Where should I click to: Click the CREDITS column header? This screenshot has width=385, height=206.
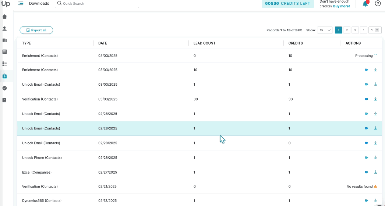click(x=296, y=43)
